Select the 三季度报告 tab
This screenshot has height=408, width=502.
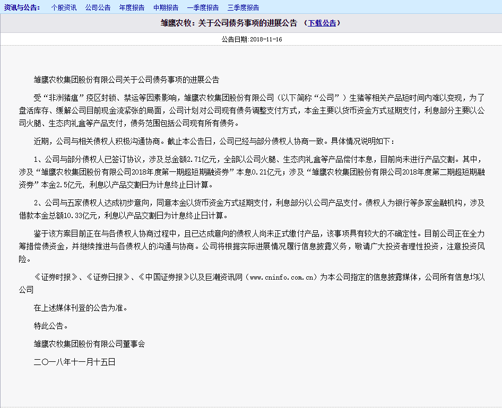[x=244, y=7]
